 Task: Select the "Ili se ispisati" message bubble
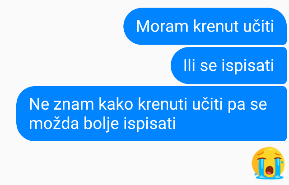point(229,65)
